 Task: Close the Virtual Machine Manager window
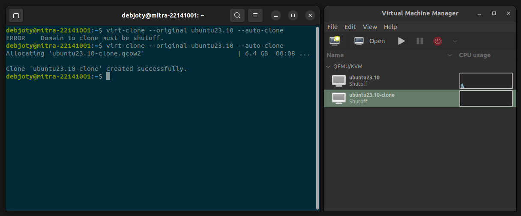[x=509, y=13]
